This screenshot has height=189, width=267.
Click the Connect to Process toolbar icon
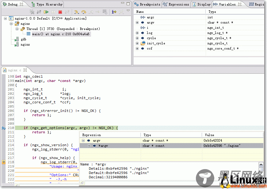pos(39,12)
